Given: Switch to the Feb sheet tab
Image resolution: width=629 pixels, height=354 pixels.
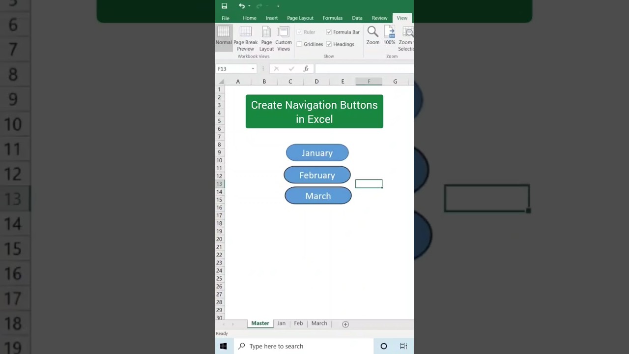Looking at the screenshot, I should pos(298,324).
